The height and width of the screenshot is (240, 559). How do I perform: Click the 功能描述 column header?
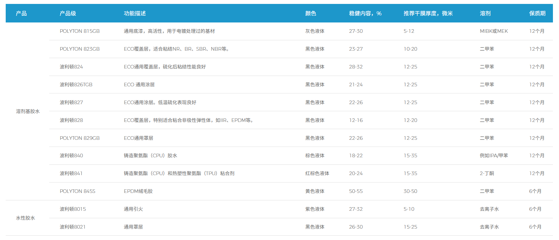click(x=134, y=14)
